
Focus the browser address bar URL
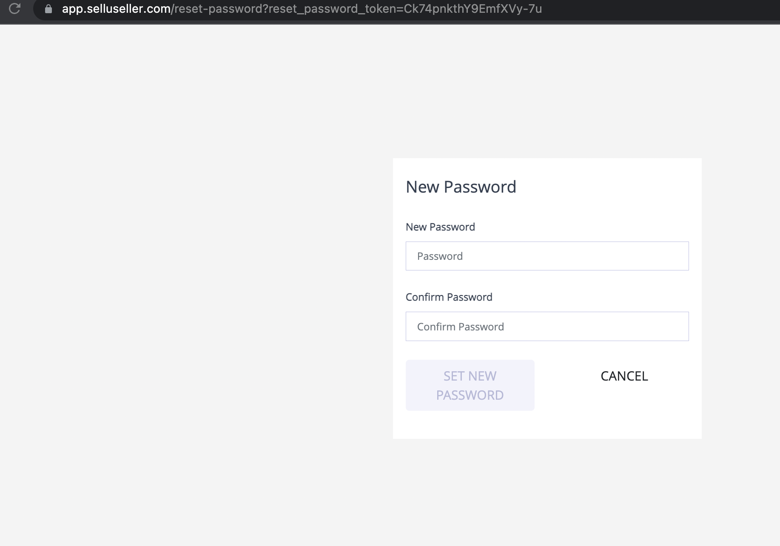click(302, 9)
